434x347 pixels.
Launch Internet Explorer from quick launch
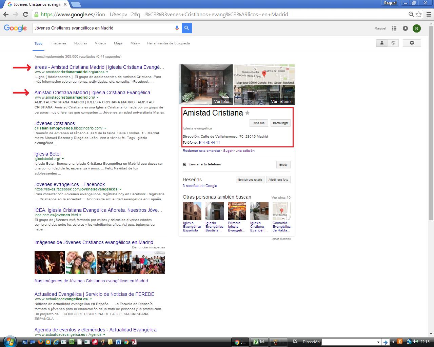56,342
